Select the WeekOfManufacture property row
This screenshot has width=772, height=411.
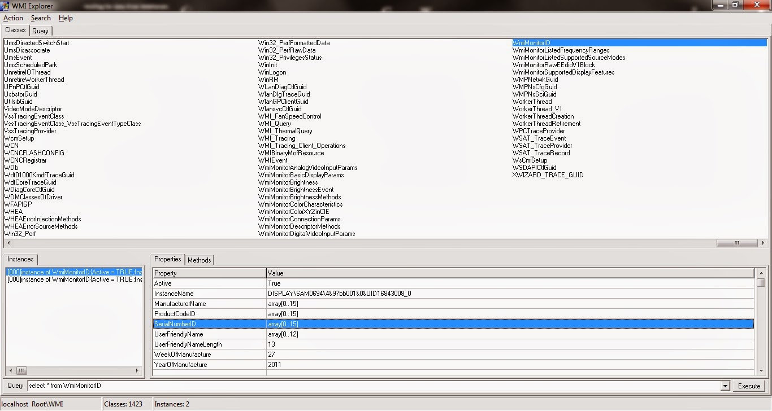[x=453, y=355]
